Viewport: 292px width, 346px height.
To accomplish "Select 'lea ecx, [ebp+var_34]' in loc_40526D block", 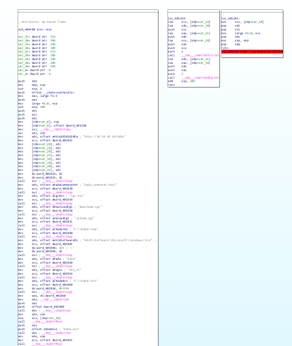I will [189, 22].
